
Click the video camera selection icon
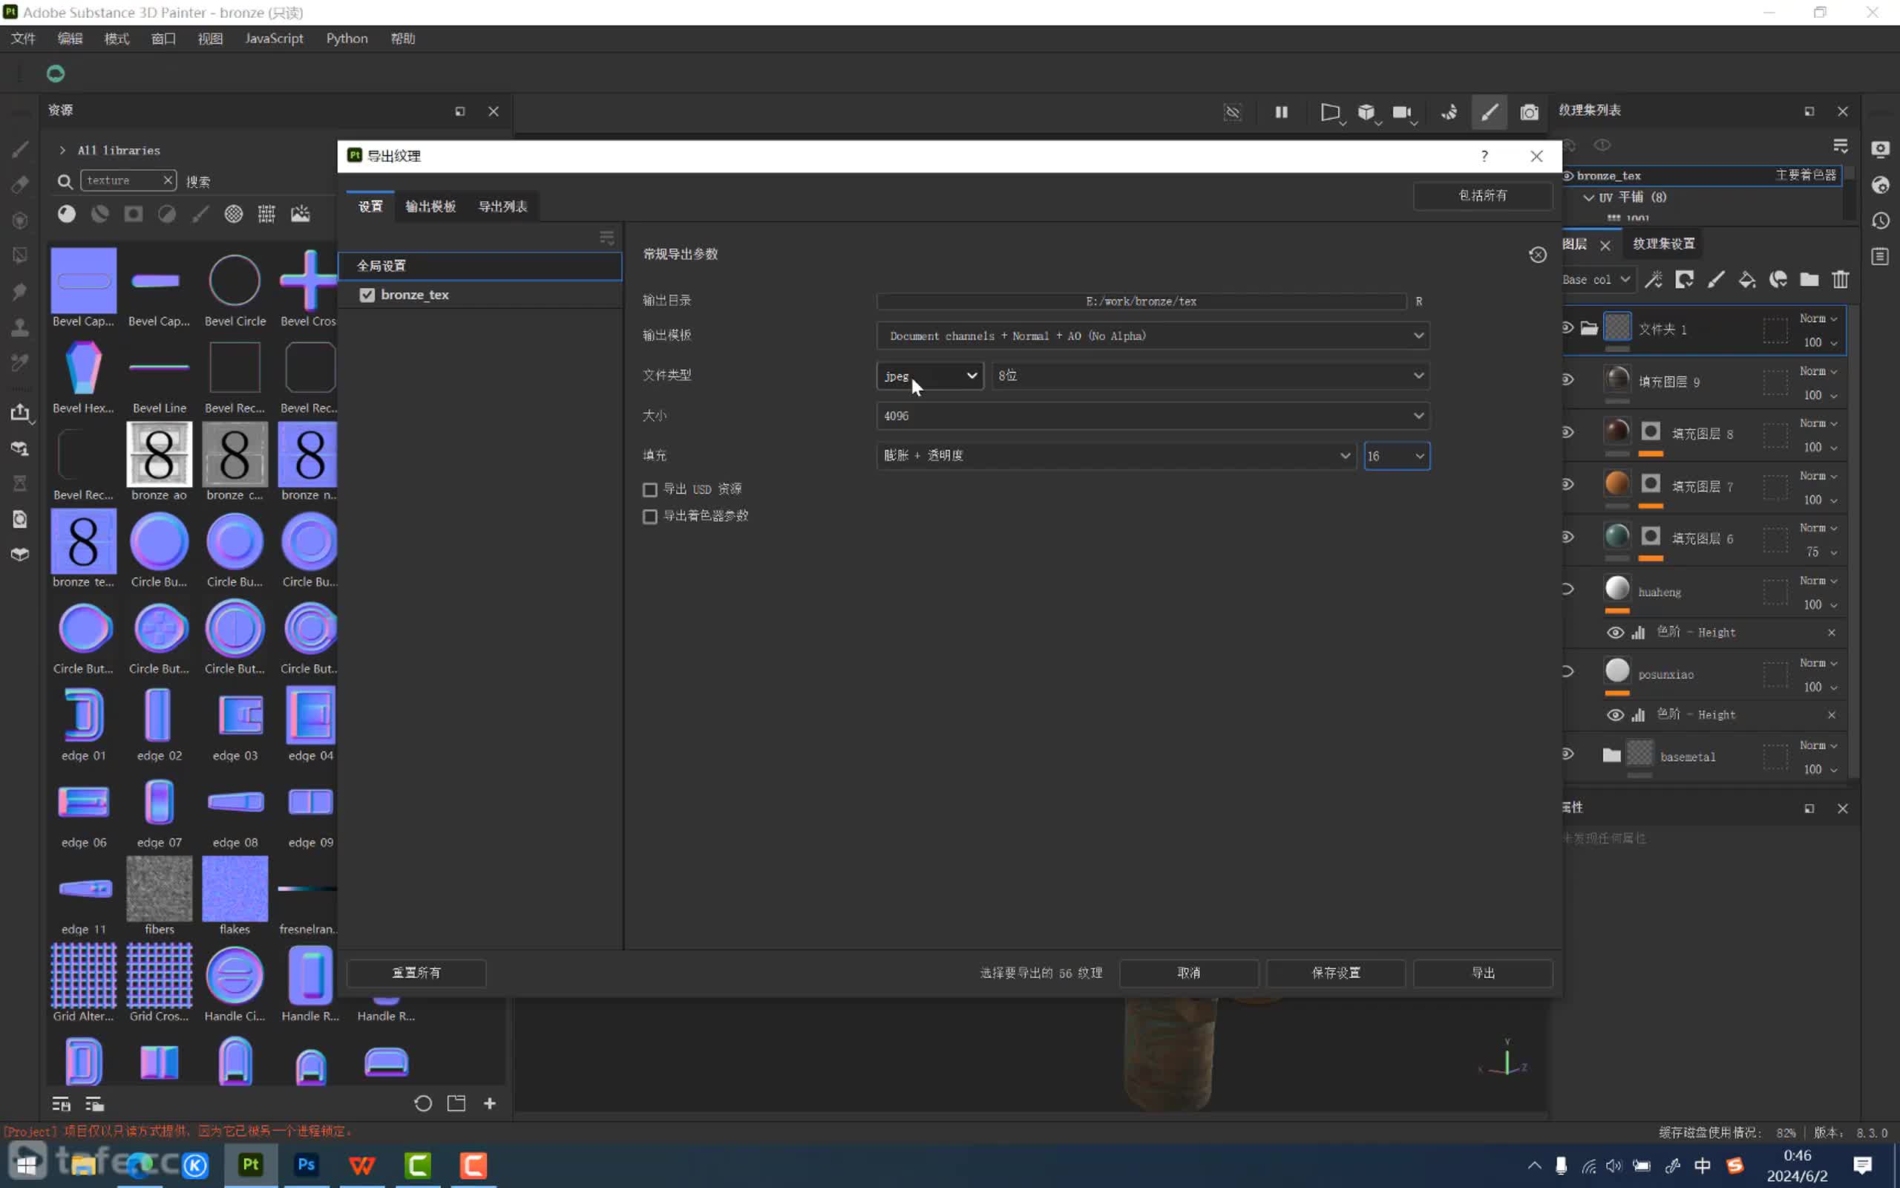[x=1402, y=112]
